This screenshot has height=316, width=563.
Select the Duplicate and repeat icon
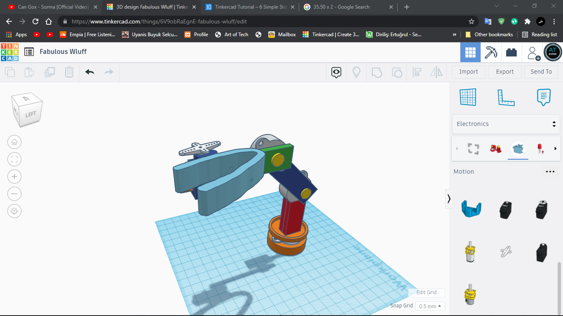point(49,72)
